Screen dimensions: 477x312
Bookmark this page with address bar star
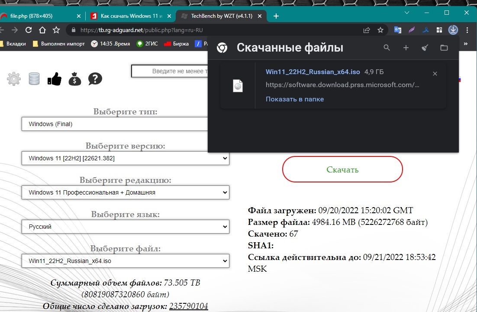point(380,30)
